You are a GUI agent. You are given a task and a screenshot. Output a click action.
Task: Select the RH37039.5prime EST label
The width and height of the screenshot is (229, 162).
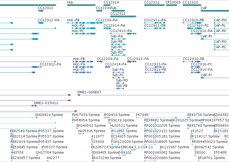coord(86,115)
